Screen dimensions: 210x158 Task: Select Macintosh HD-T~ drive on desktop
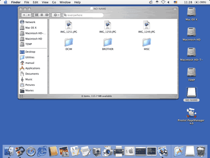[191, 52]
